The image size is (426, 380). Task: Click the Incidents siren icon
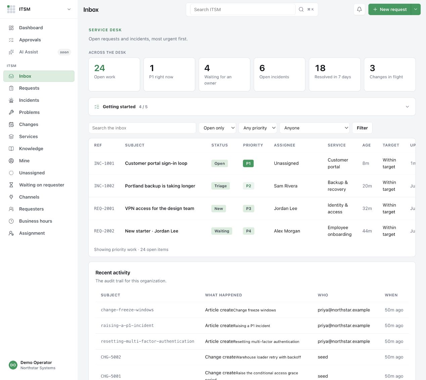(11, 100)
